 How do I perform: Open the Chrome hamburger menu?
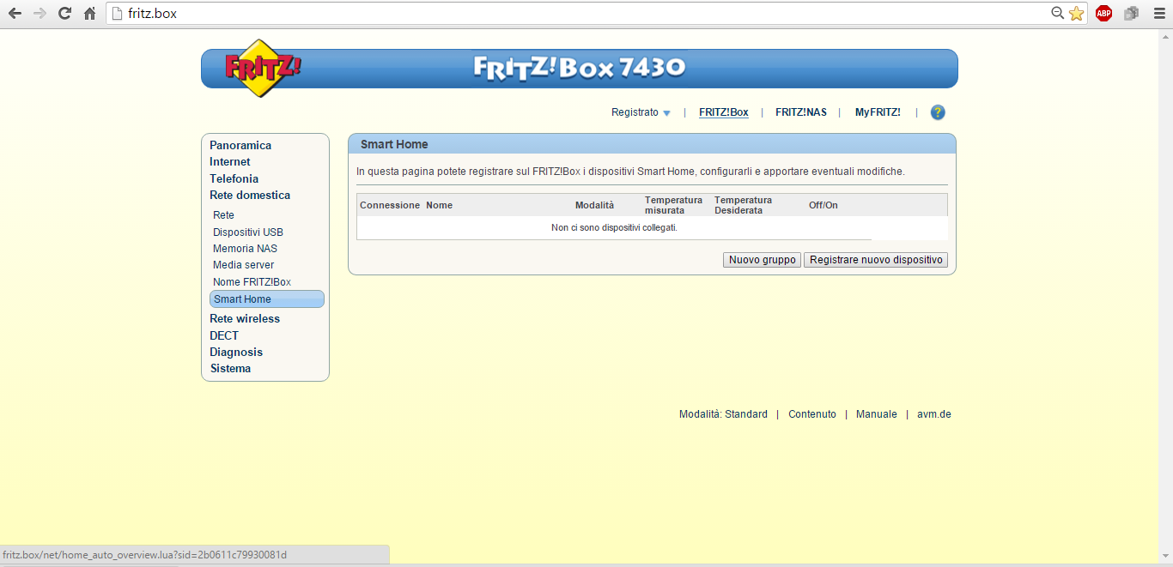(x=1158, y=13)
